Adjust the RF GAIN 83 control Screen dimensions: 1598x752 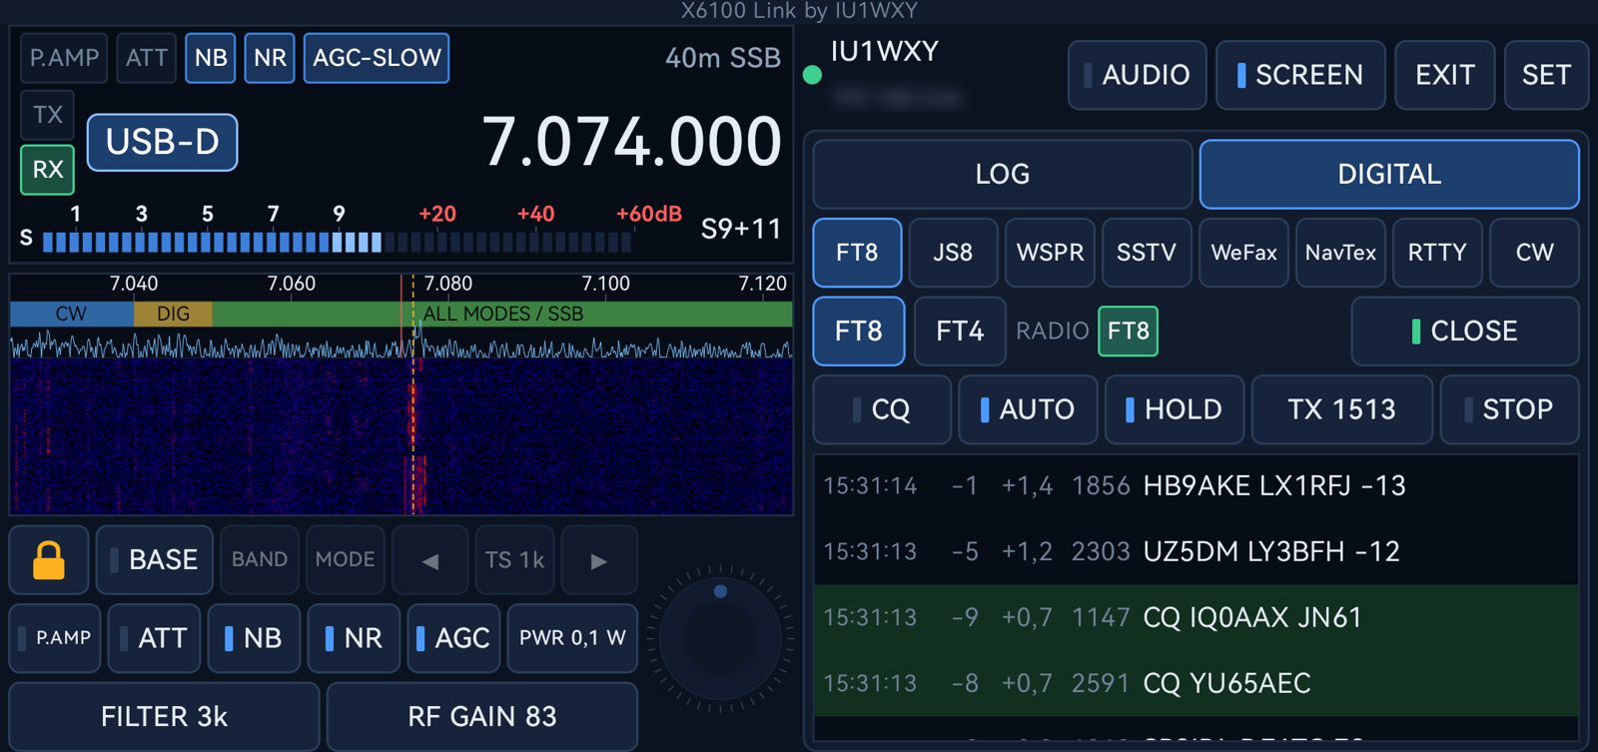tap(482, 716)
